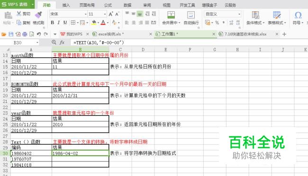Apply the comma thousands separator style
308x176 pixels.
point(224,23)
